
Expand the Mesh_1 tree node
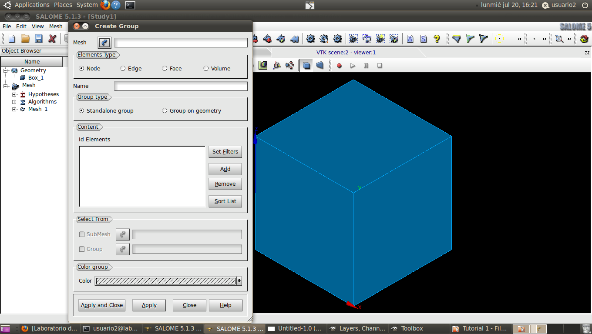[x=14, y=109]
